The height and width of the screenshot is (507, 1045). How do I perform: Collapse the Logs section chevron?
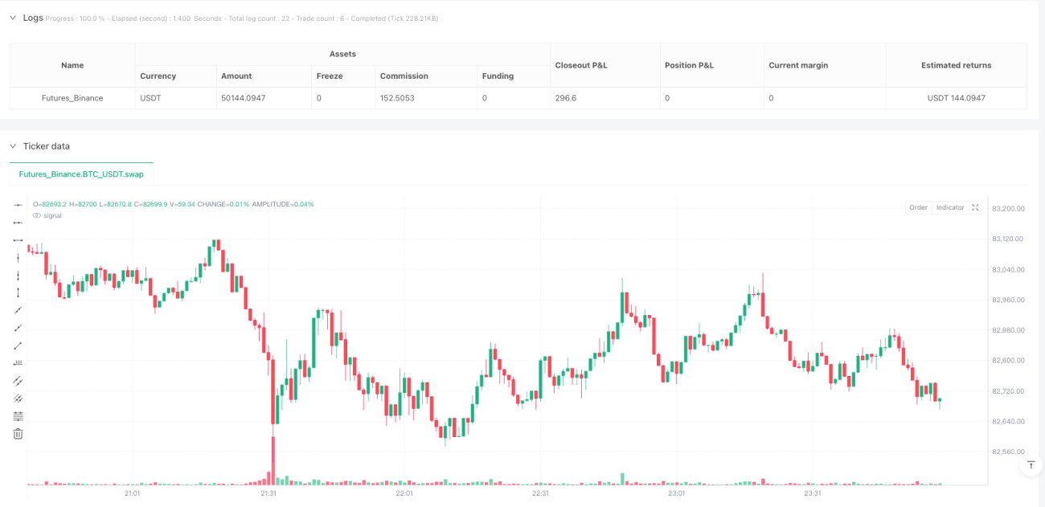(x=12, y=18)
